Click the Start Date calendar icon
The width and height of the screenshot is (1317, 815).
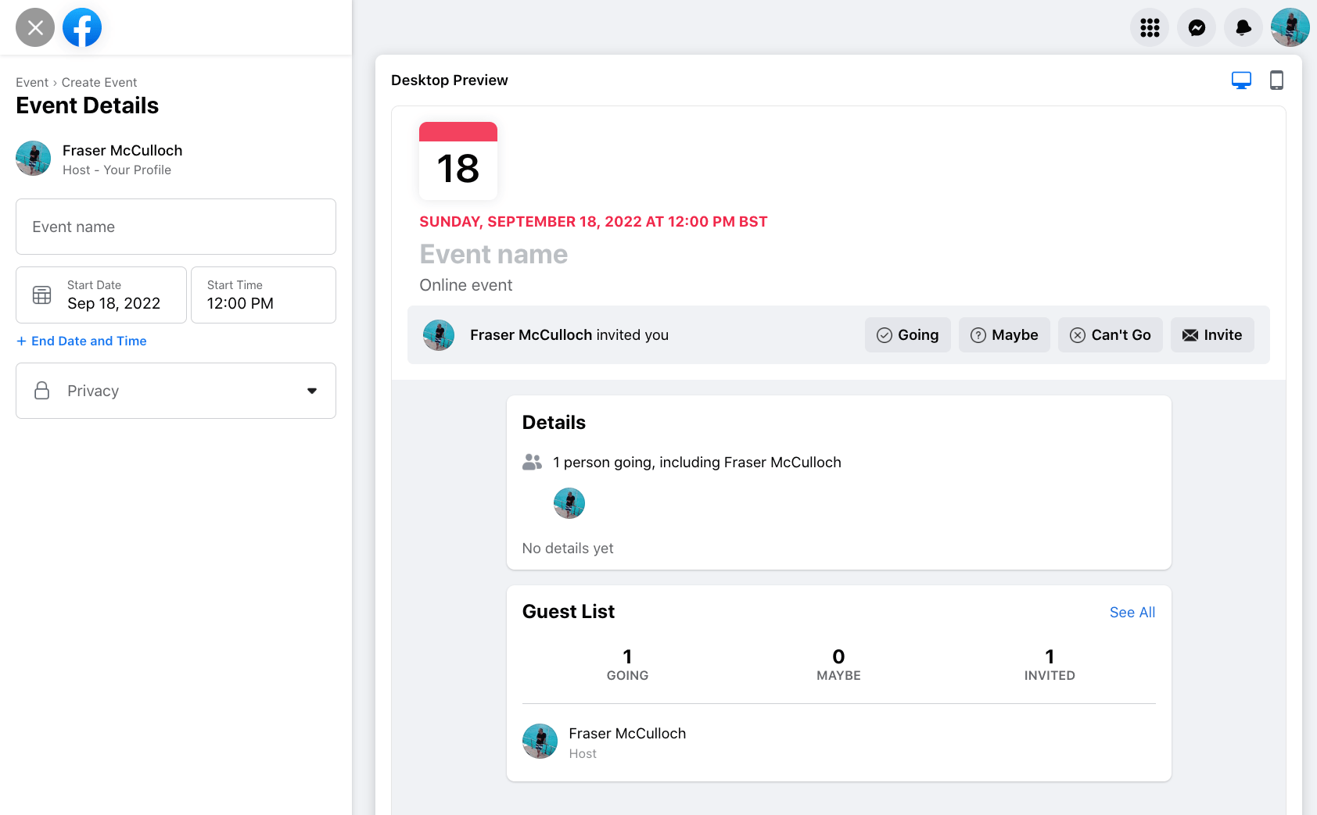[42, 295]
